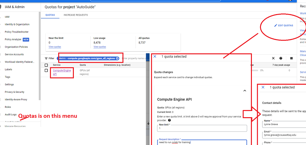Click the Email field in Contact details
The image size is (306, 145).
[283, 136]
